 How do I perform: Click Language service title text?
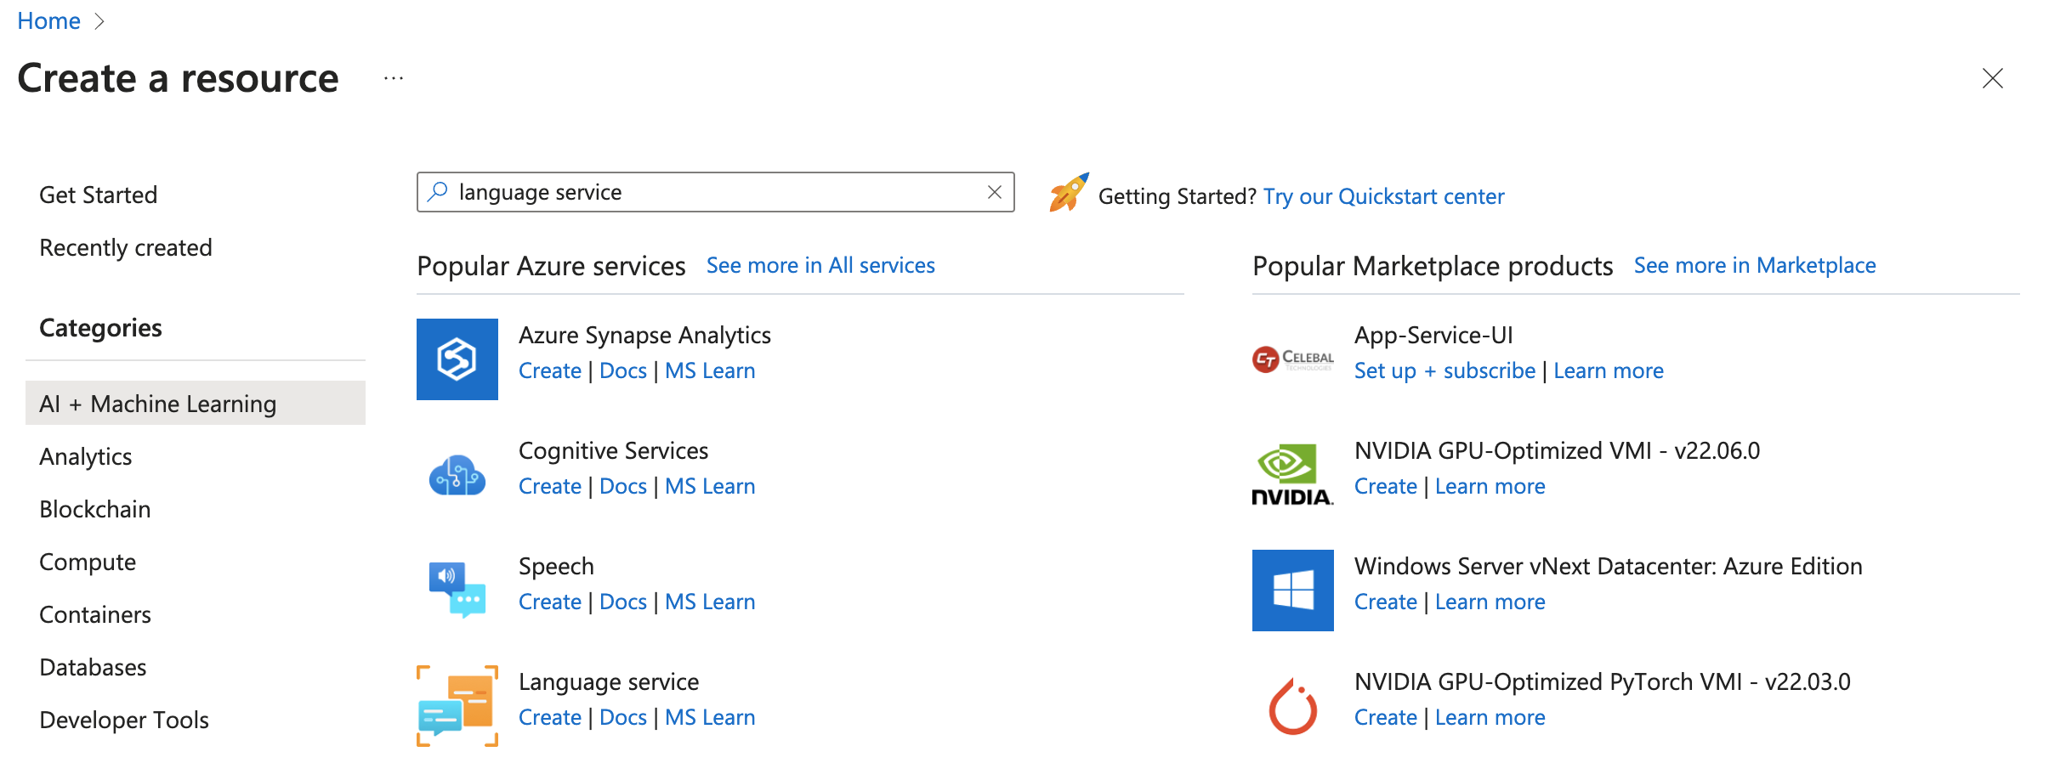[x=609, y=681]
